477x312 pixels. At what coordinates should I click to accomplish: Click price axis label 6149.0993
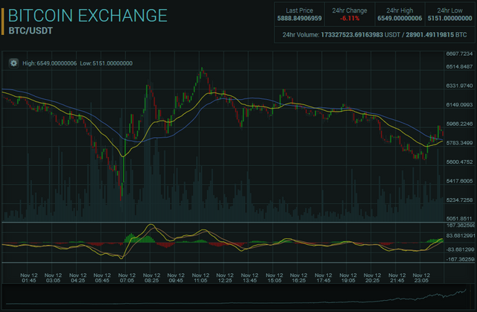[x=459, y=105]
